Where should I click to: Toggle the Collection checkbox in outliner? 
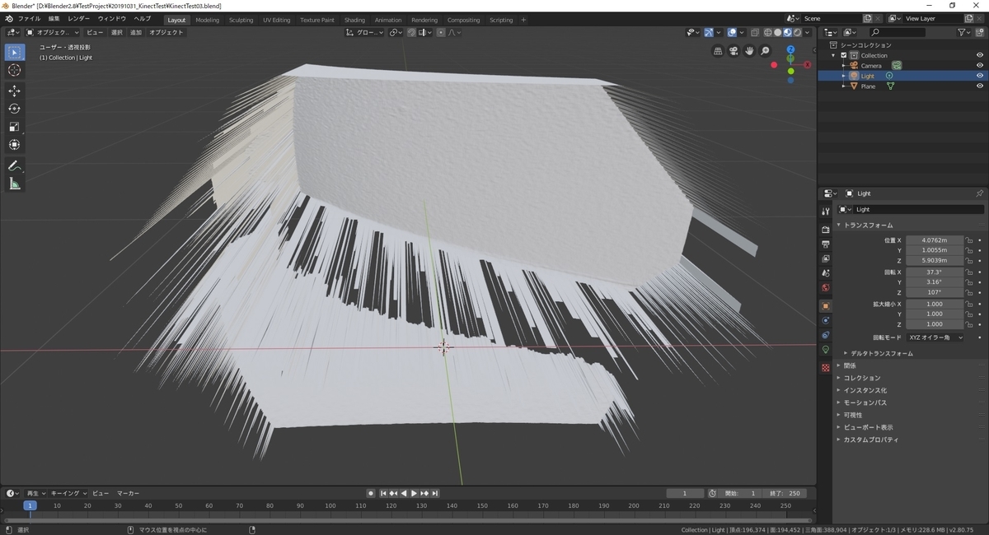843,55
